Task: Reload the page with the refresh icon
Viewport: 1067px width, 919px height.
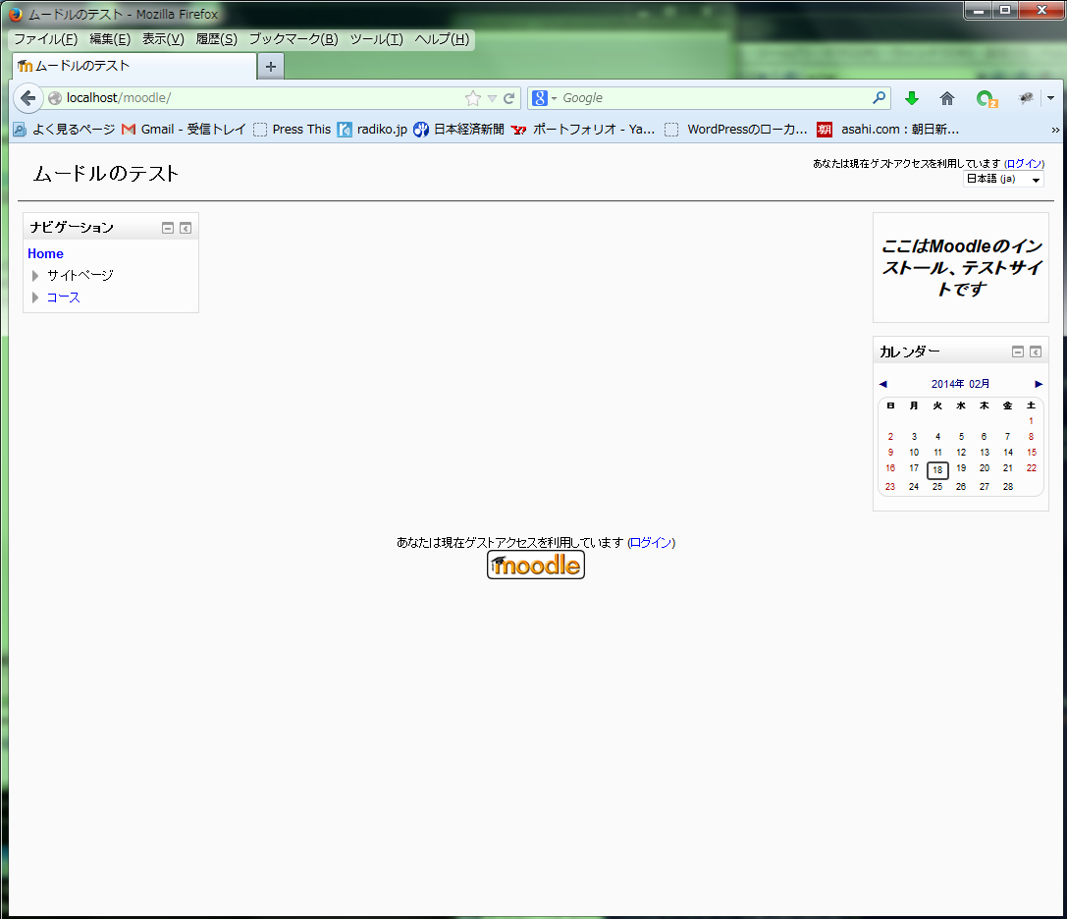Action: (509, 98)
